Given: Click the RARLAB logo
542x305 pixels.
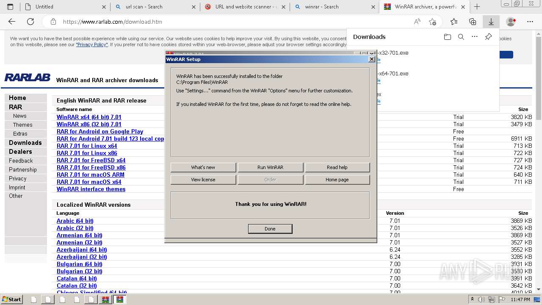Looking at the screenshot, I should tap(28, 78).
